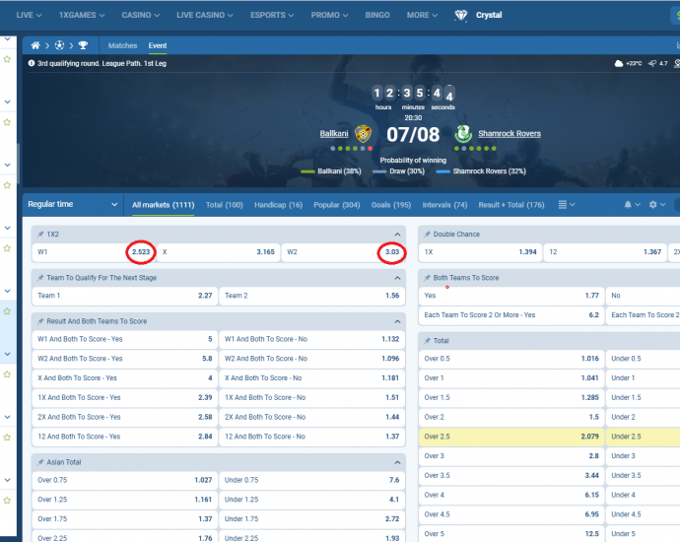Pin the Total market

(x=427, y=341)
